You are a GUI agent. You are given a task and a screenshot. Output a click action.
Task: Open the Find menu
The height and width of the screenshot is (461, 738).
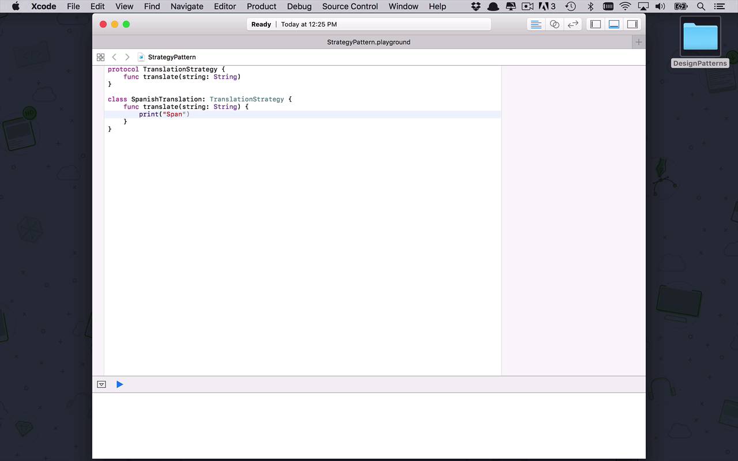coord(152,6)
